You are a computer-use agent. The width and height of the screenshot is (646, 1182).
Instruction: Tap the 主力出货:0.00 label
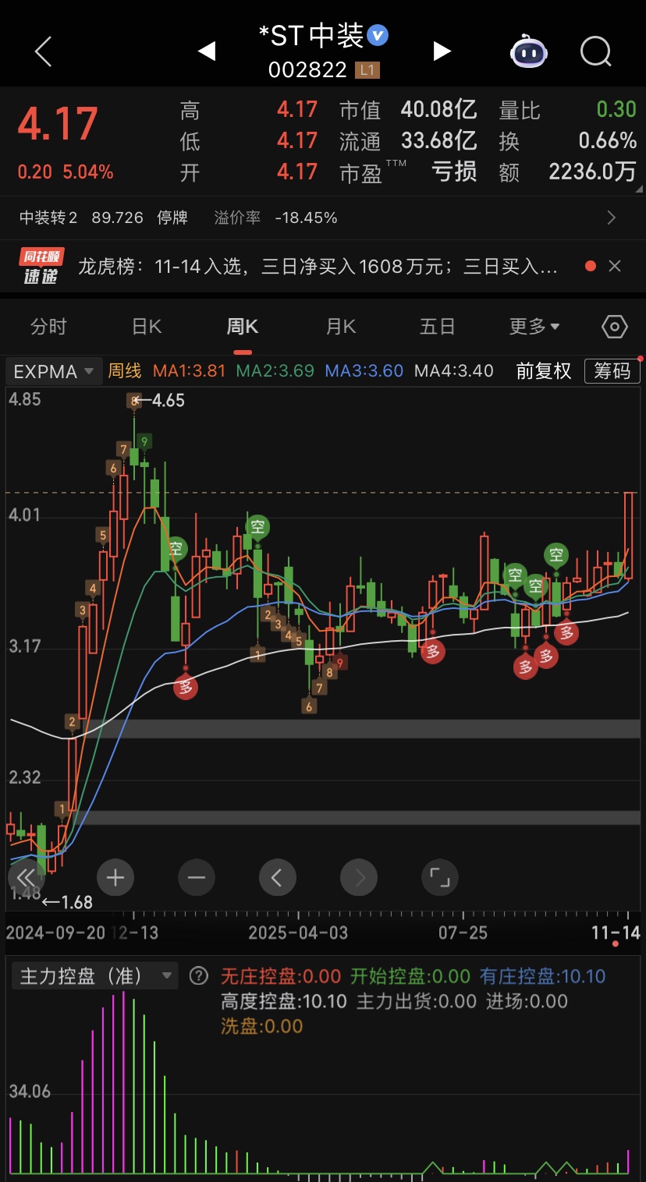[x=417, y=1001]
